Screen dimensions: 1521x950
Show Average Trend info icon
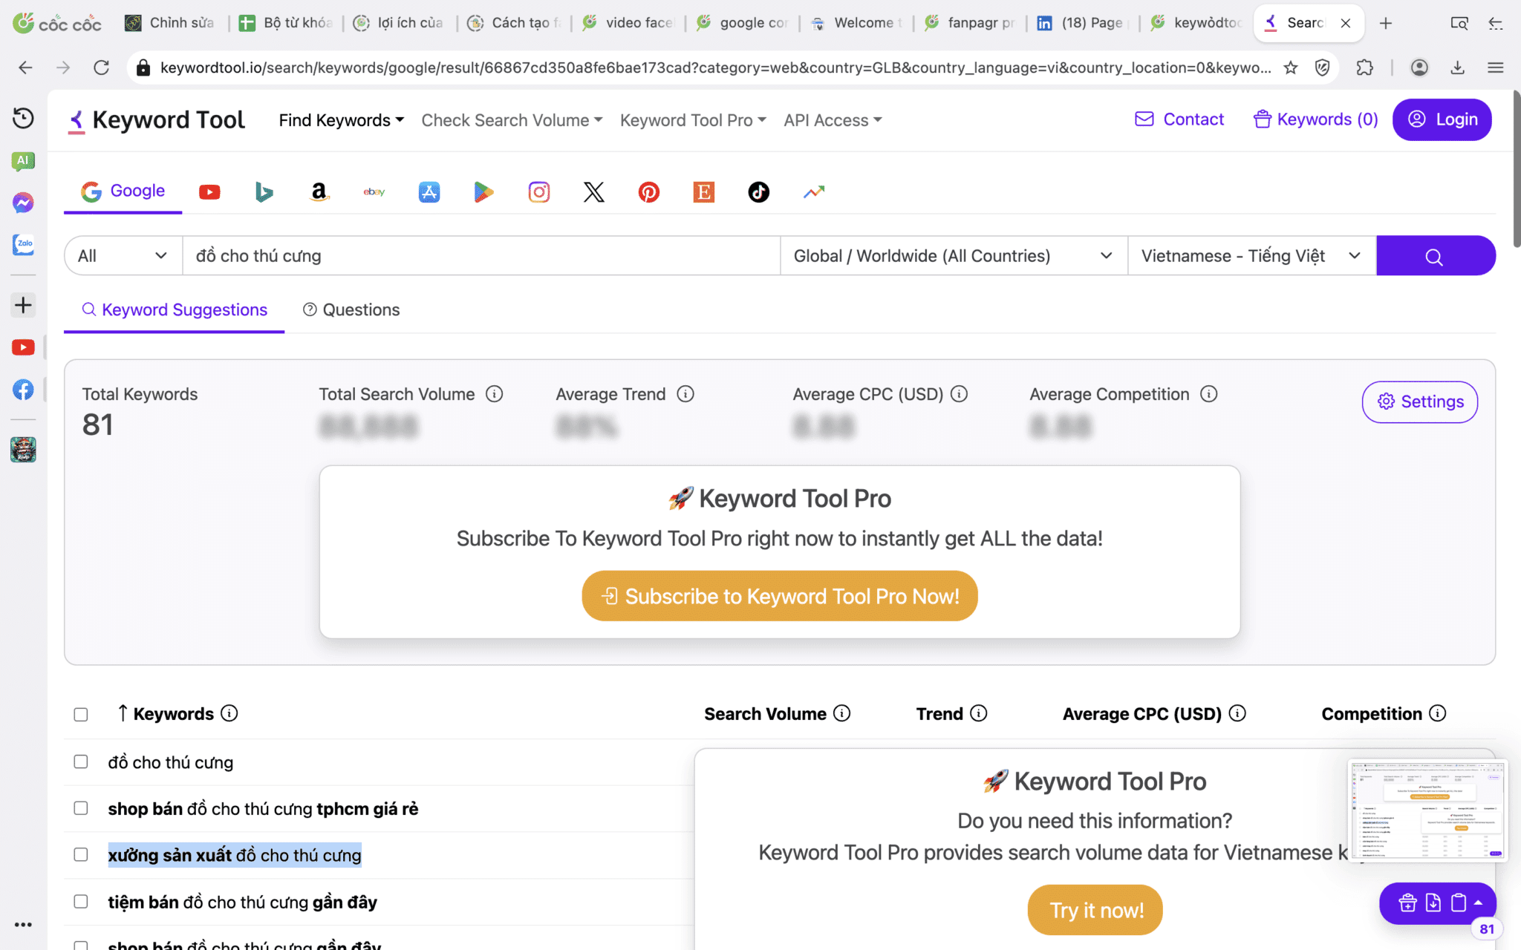[685, 394]
